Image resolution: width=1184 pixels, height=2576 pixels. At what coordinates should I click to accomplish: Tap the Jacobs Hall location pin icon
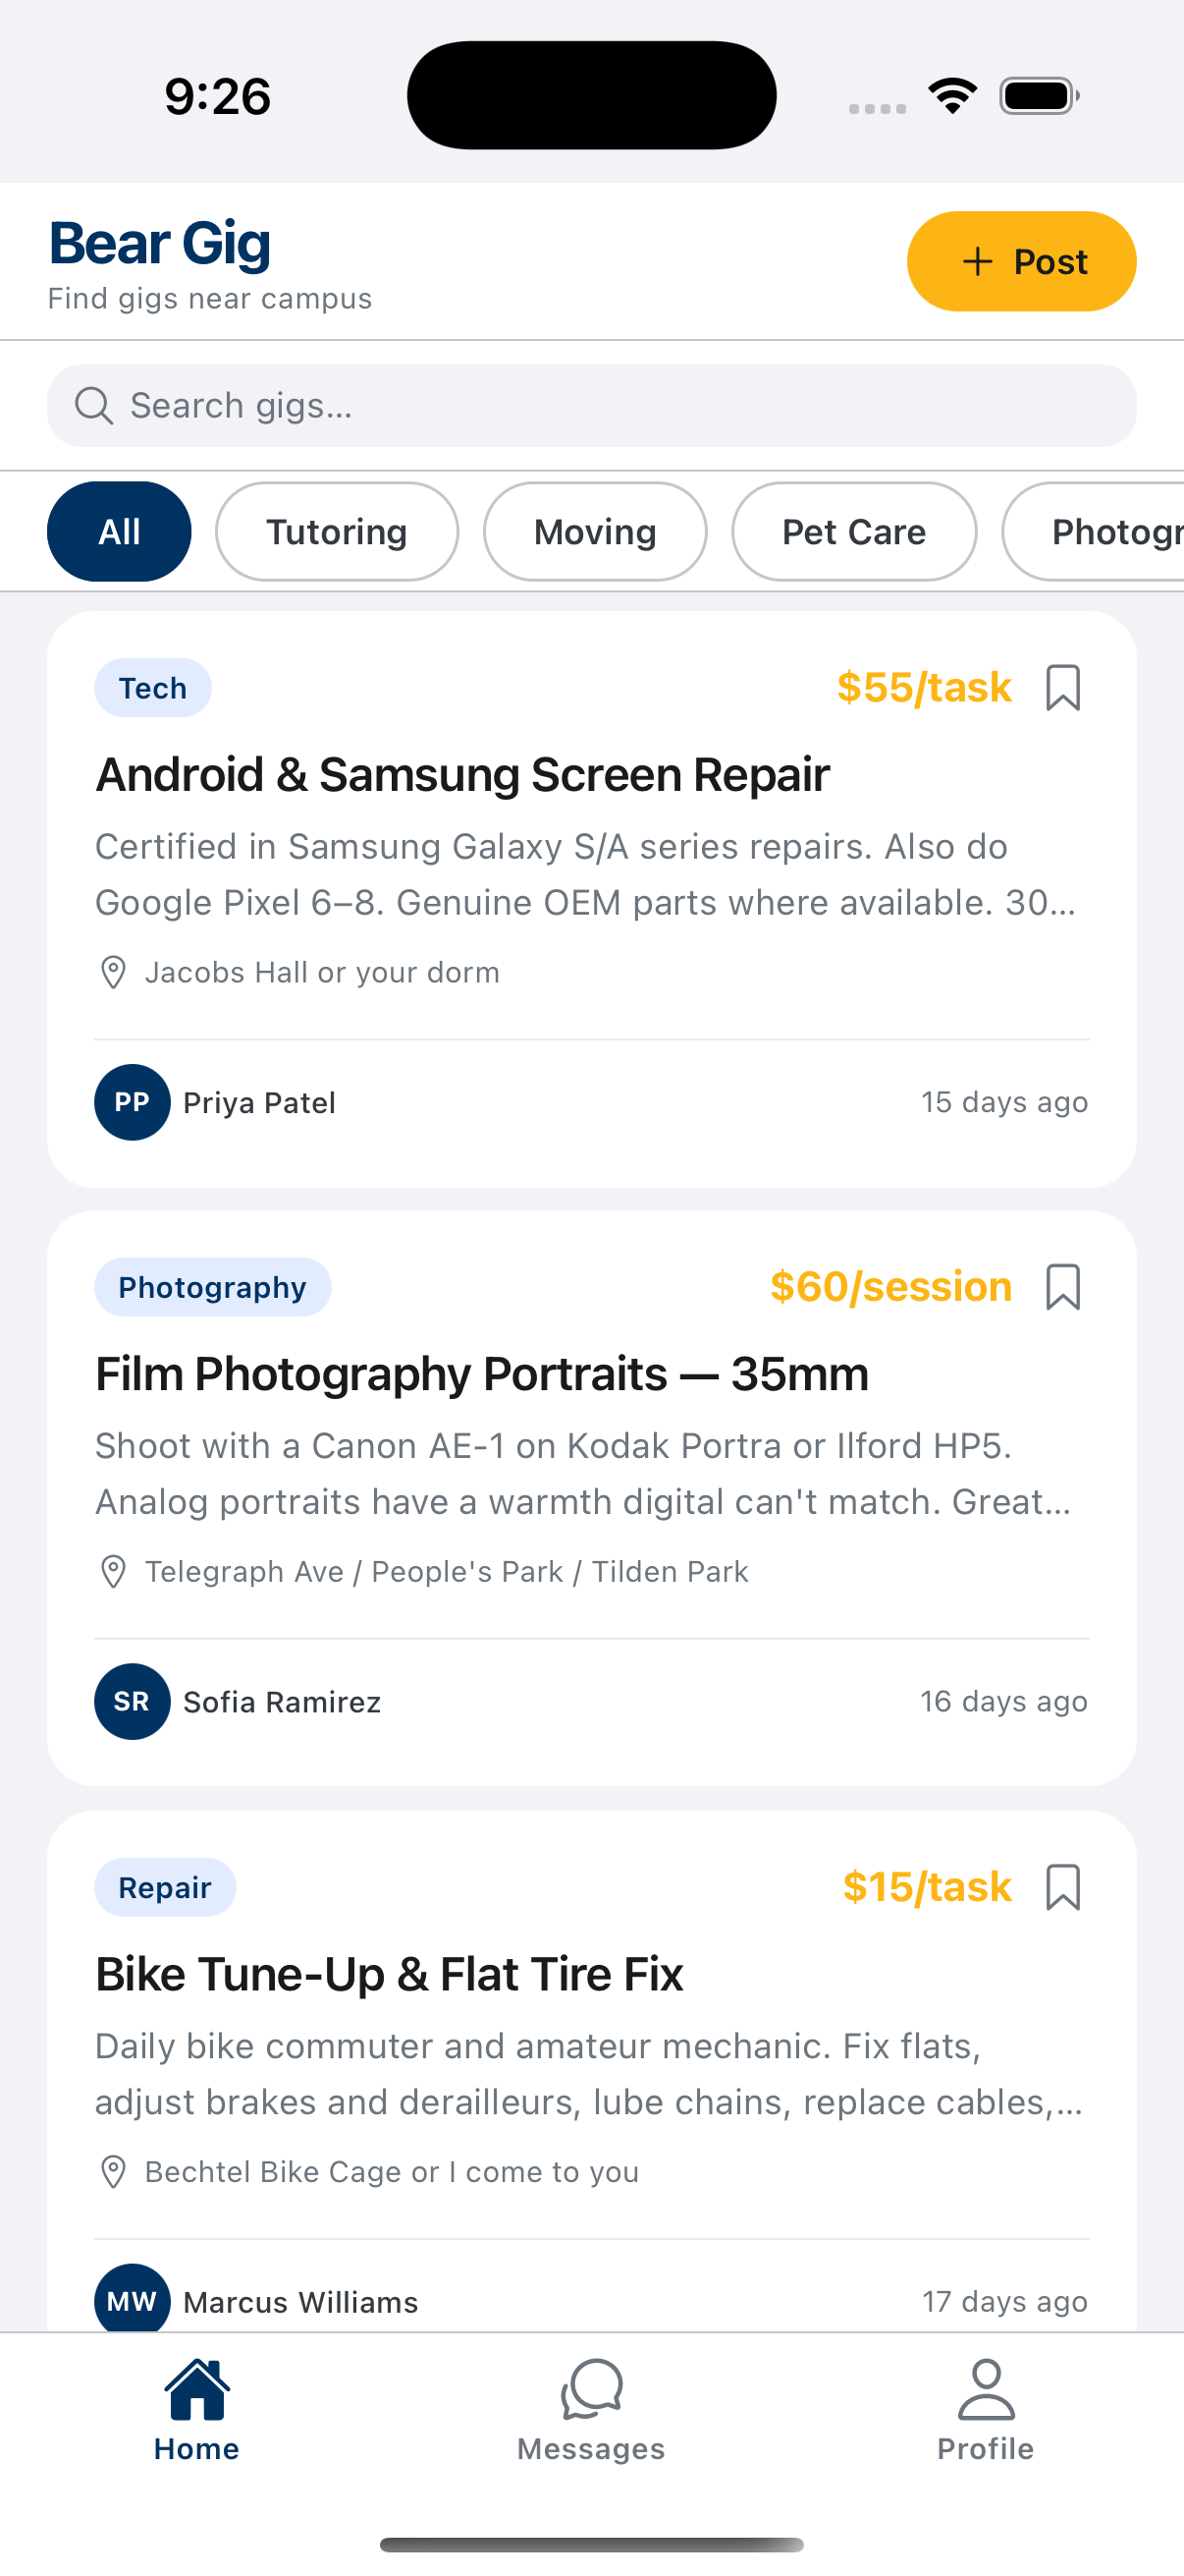point(114,972)
